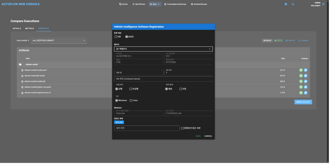
Task: Open the pipeline tree icon in header
Action: [293, 4]
